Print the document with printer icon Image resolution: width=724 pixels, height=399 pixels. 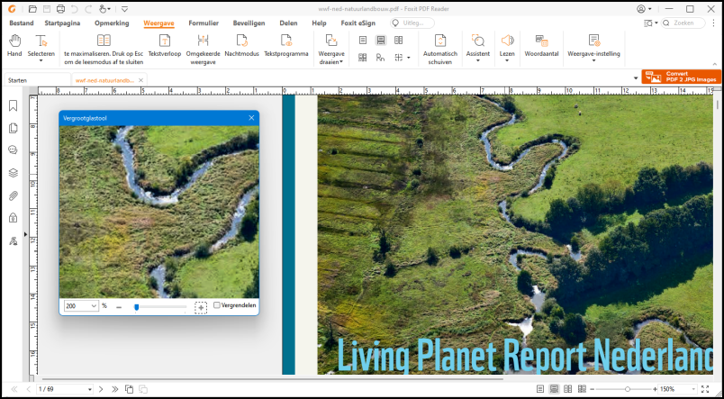pos(60,9)
